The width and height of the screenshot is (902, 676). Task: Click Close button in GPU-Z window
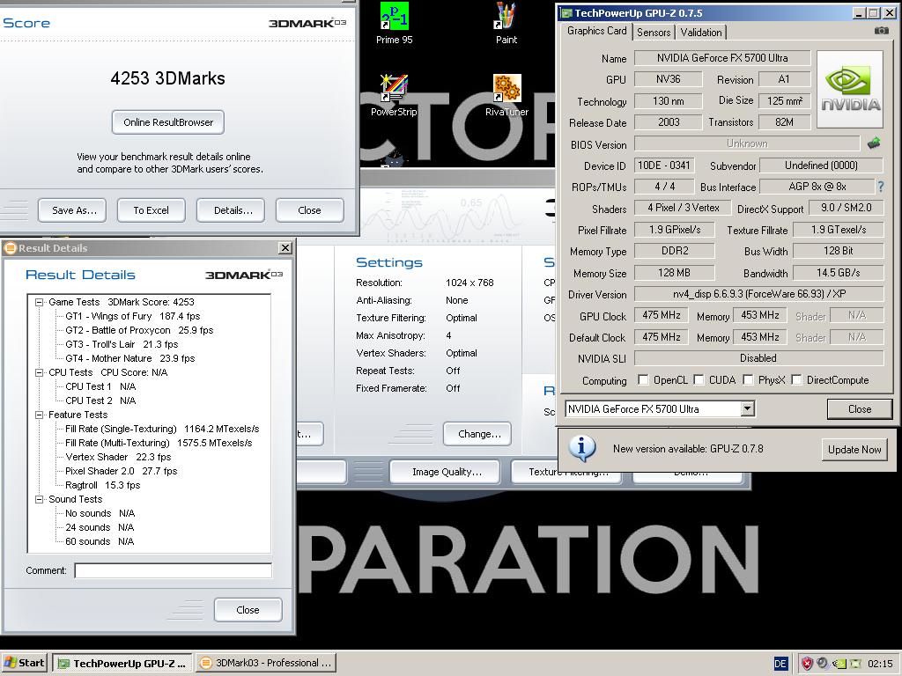(x=860, y=408)
